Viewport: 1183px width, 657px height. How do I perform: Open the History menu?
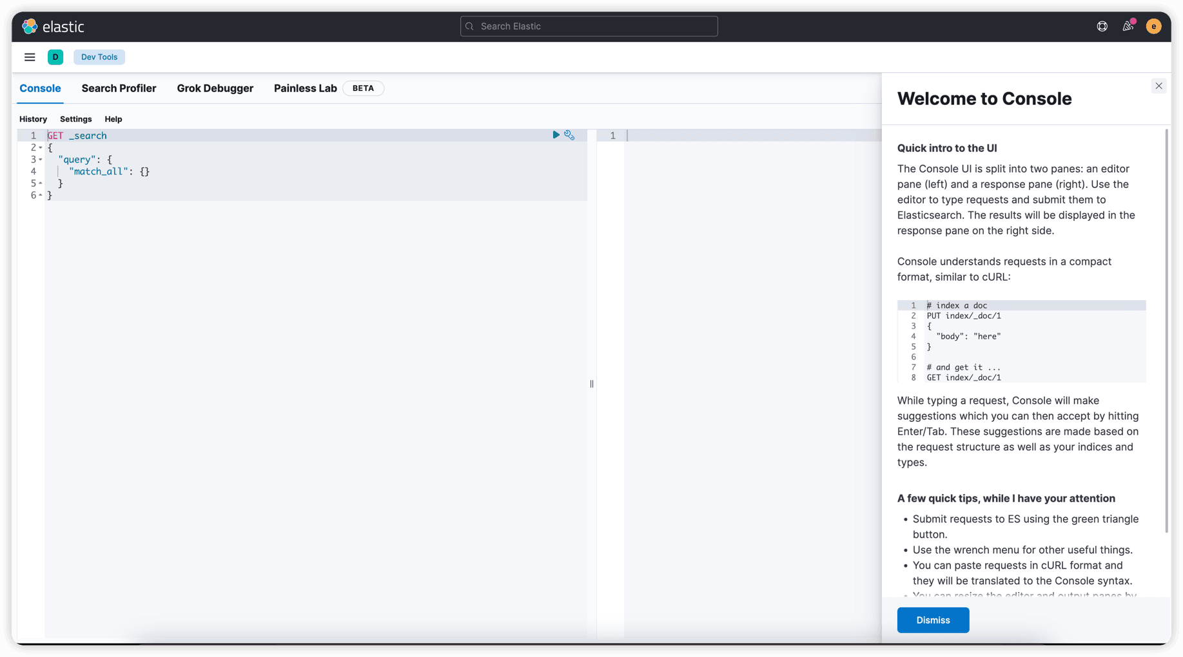click(x=33, y=119)
